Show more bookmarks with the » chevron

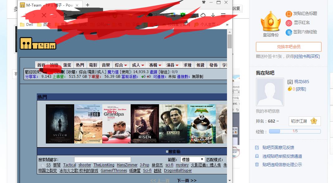(x=227, y=25)
